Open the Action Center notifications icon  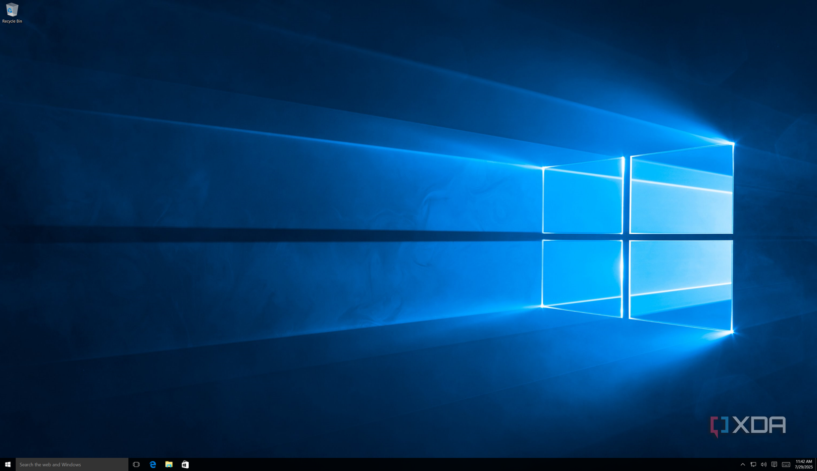pos(774,465)
